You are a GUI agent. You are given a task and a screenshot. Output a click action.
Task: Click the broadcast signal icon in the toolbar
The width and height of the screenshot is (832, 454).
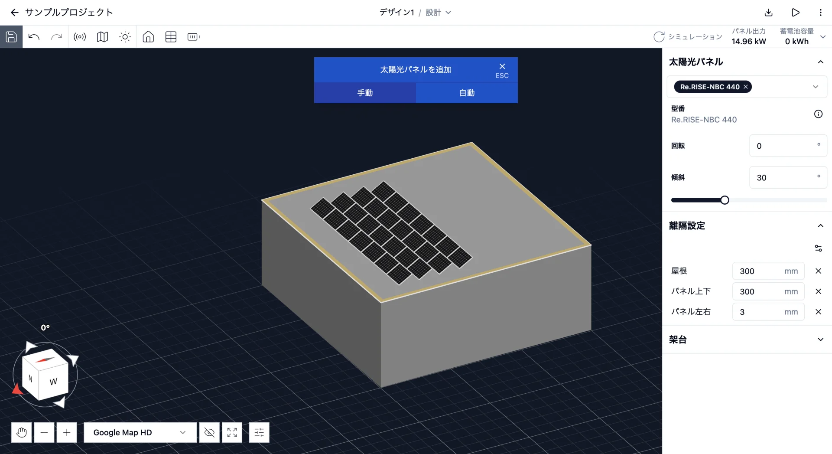80,37
